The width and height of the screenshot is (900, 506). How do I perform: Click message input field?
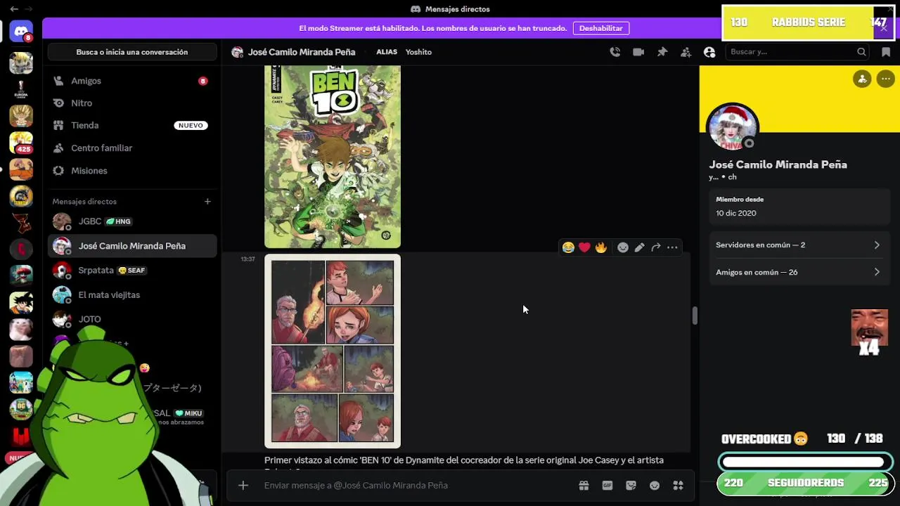pos(415,486)
